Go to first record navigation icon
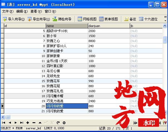 click(x=4, y=123)
